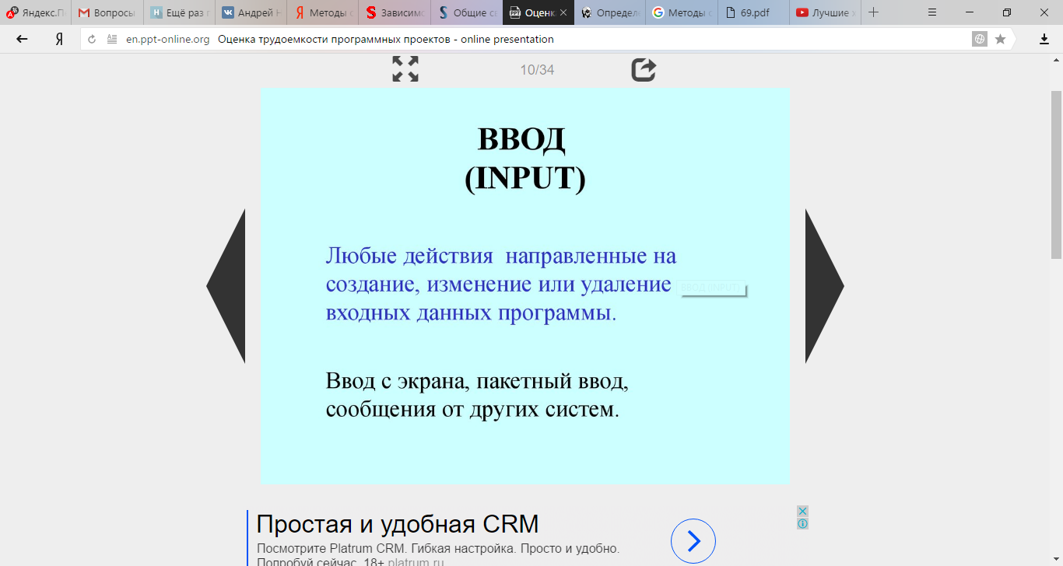Close the CRM advertisement with X icon
Screen dimensions: 1063x566
click(x=802, y=512)
